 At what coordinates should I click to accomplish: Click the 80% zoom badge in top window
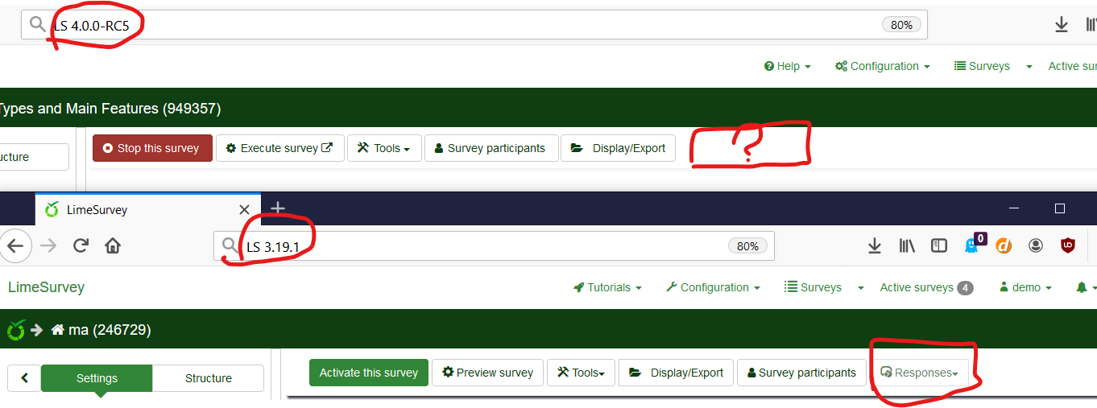[901, 25]
